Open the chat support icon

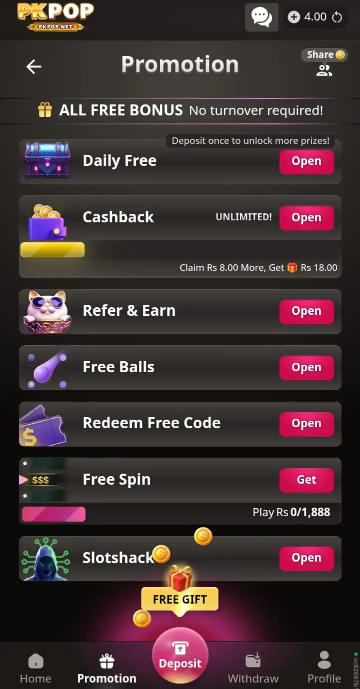(261, 17)
